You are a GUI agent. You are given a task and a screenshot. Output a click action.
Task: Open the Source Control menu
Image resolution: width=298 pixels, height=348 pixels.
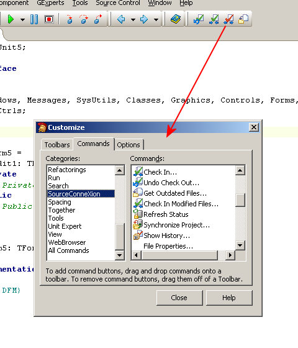[x=118, y=3]
